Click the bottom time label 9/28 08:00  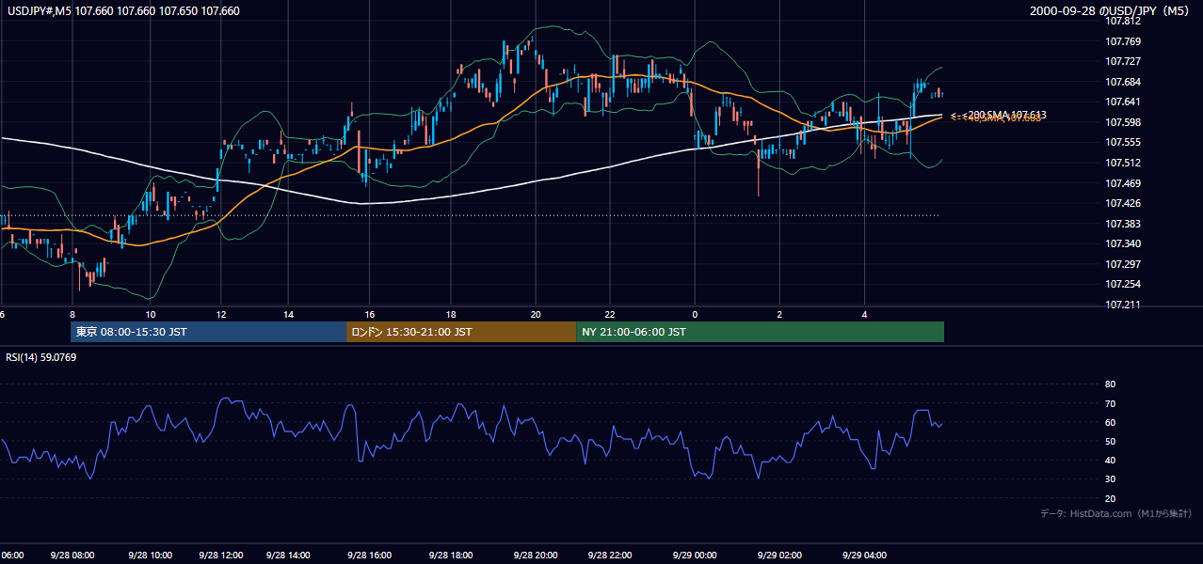[72, 556]
